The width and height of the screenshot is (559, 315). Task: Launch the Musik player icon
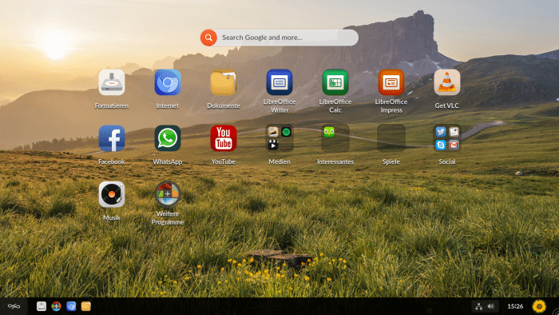coord(112,194)
